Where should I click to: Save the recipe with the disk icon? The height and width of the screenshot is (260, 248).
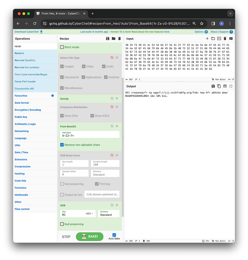[x=108, y=39]
